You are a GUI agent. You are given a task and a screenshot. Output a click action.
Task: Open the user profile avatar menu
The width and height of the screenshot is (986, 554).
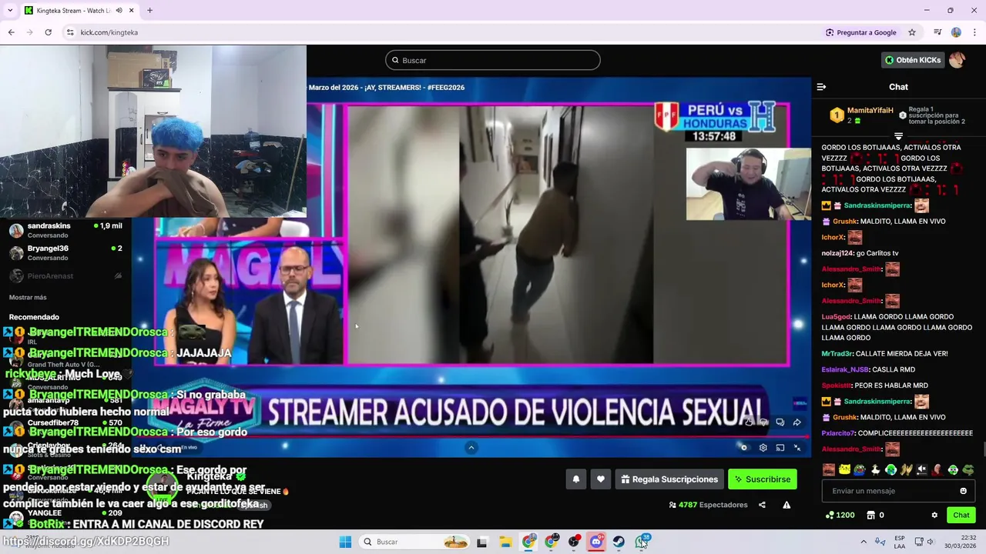pos(957,60)
